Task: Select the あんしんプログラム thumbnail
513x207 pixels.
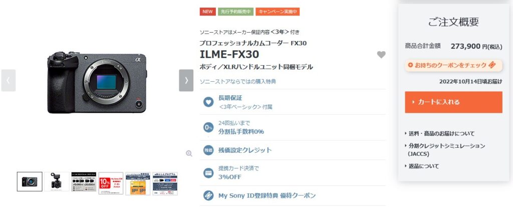Action: [165, 183]
